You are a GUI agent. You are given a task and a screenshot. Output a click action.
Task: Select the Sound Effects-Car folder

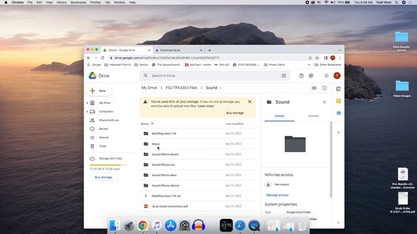click(x=197, y=164)
